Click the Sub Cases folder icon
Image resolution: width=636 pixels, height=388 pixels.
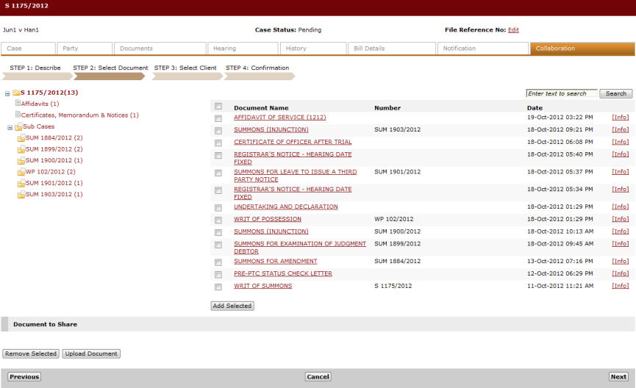click(x=18, y=126)
